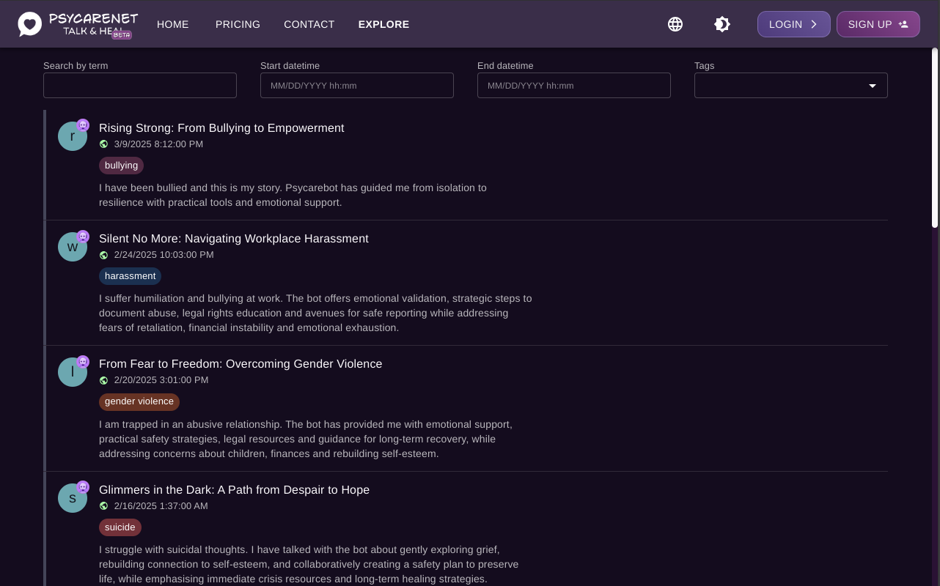
Task: Open the language globe selector
Action: 675,24
